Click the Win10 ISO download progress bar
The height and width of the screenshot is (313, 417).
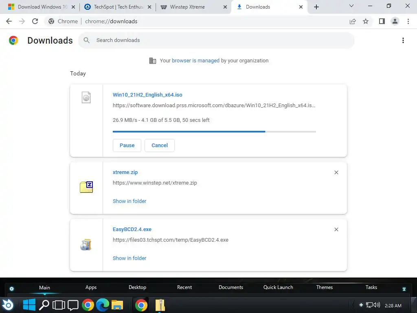[214, 132]
